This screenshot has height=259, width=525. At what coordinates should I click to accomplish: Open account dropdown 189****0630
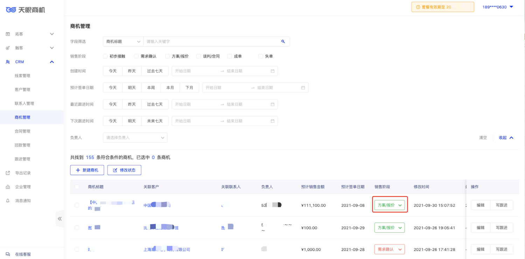pos(498,7)
